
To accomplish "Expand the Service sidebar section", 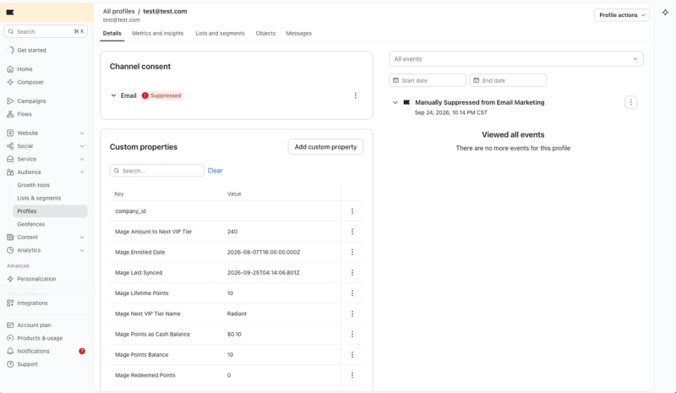I will point(82,159).
